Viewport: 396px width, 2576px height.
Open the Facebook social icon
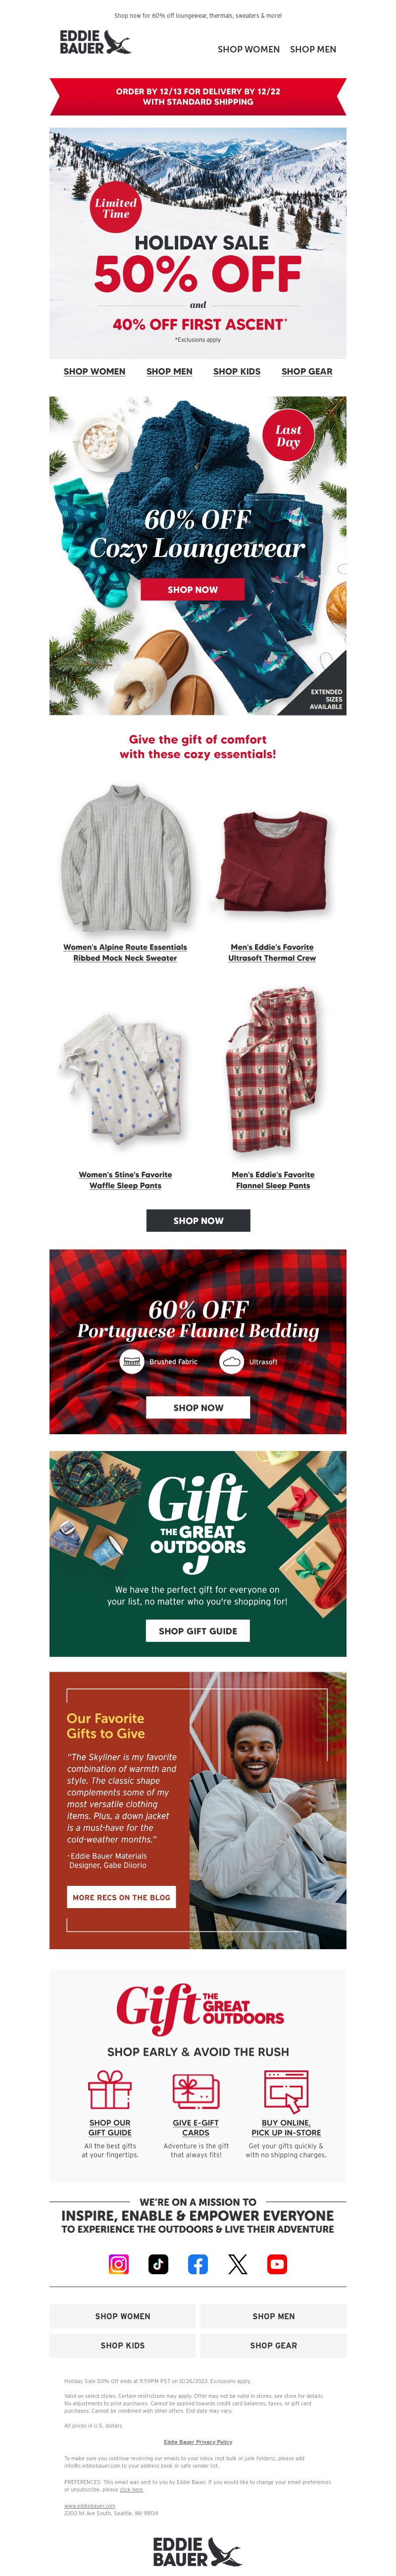198,2264
